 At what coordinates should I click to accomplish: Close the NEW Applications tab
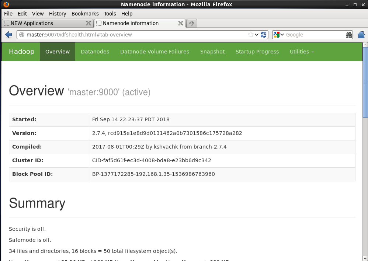[88, 23]
